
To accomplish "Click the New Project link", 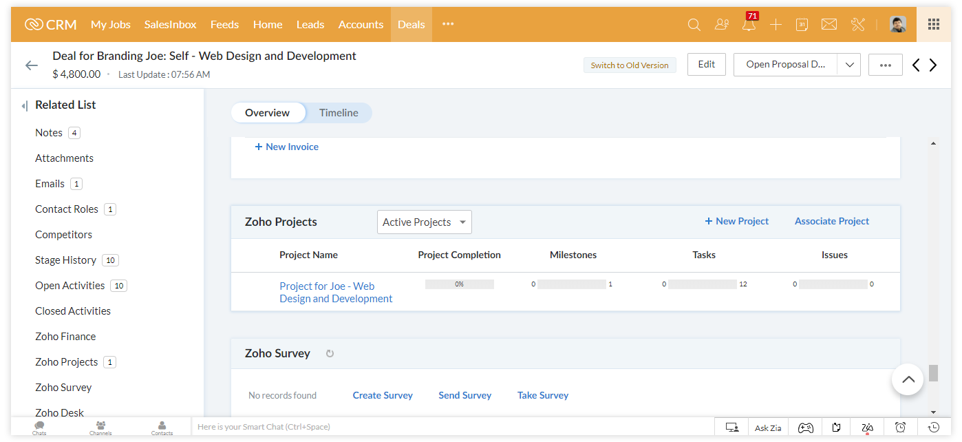I will [x=737, y=221].
